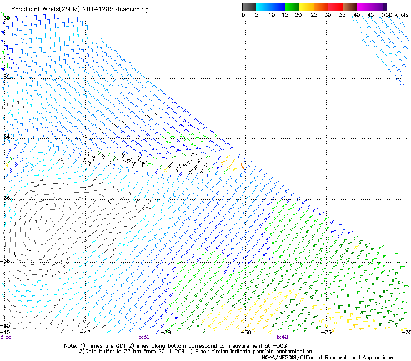
Task: Click the '-40' latitude axis label
Action: pos(5,325)
